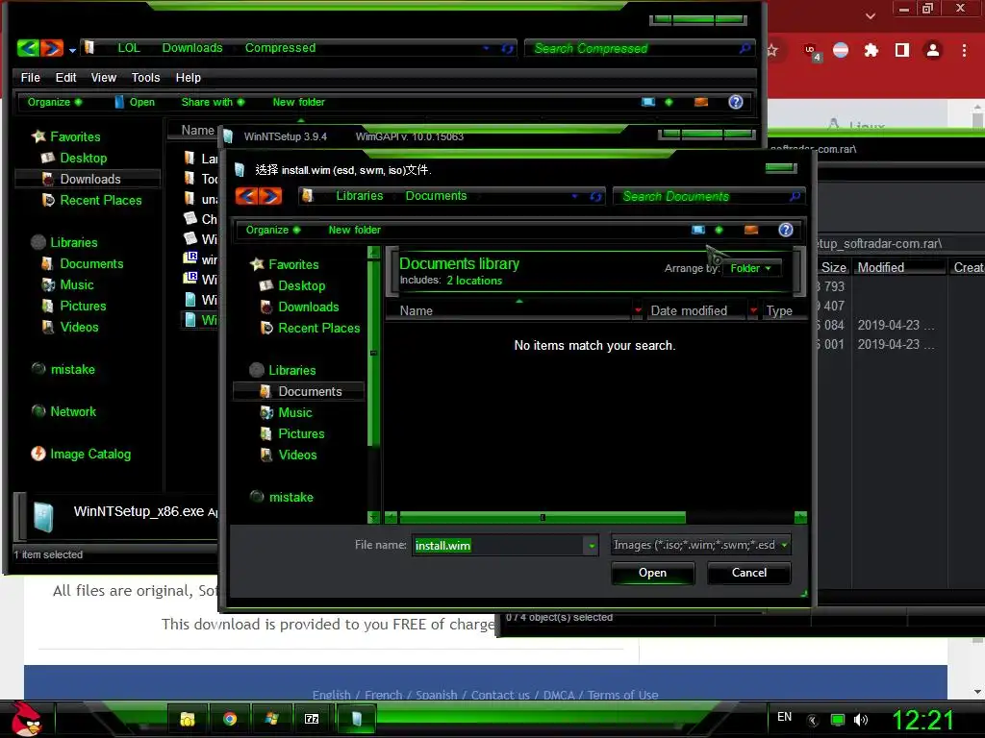Screen dimensions: 985x738
Task: Expand Date modified column filter arrow
Action: coord(753,310)
